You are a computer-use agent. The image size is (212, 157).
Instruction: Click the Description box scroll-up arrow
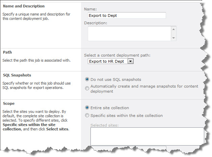pos(174,29)
